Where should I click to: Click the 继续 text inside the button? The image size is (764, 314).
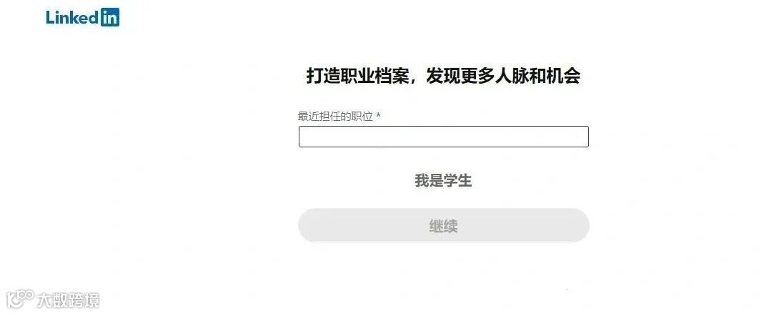pyautogui.click(x=443, y=226)
